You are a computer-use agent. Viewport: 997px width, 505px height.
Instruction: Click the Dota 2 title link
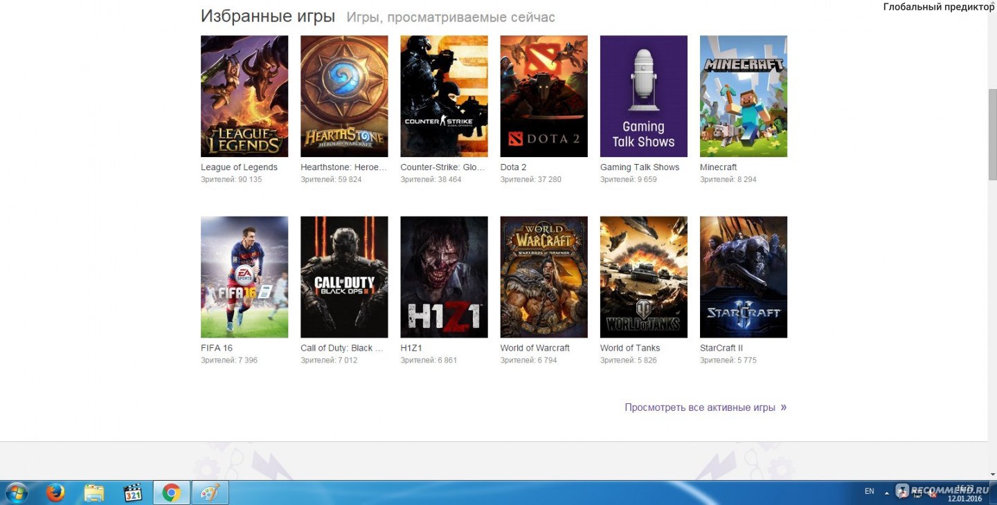513,167
